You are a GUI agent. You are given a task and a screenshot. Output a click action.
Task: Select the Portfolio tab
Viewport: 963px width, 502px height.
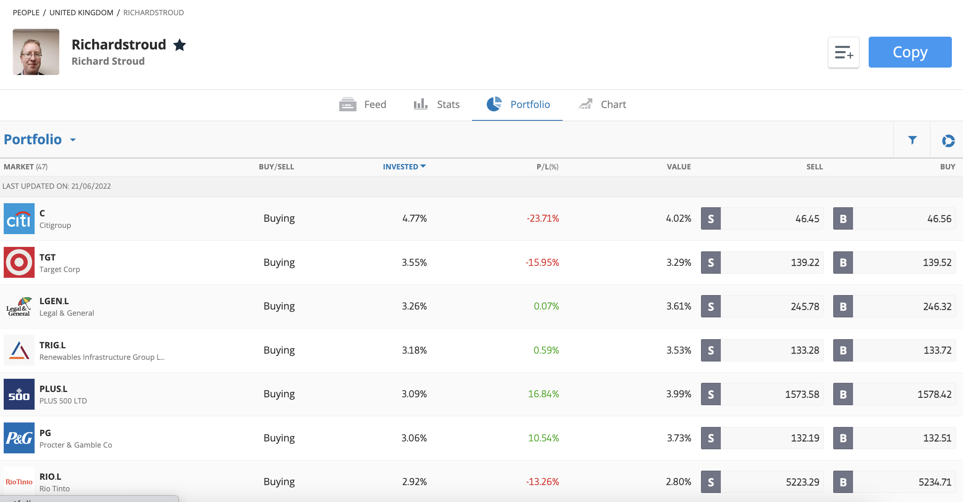pyautogui.click(x=518, y=105)
